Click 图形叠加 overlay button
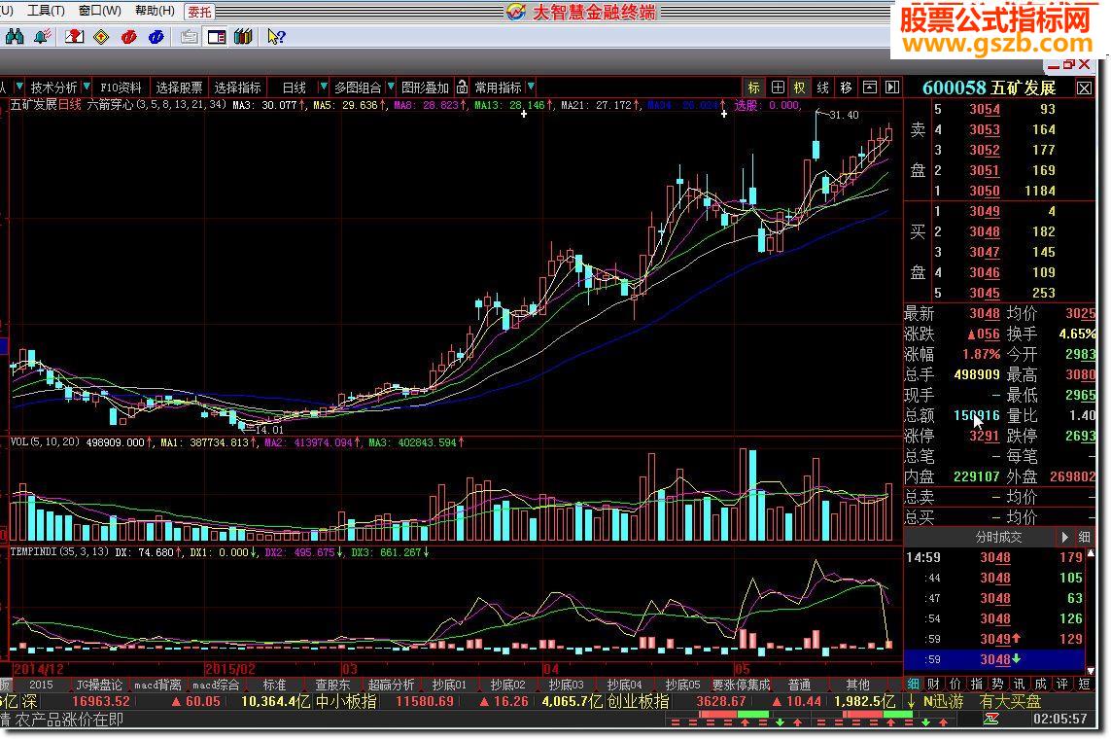 pos(425,88)
